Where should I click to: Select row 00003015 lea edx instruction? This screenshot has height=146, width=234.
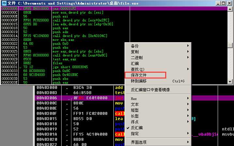[114, 24]
